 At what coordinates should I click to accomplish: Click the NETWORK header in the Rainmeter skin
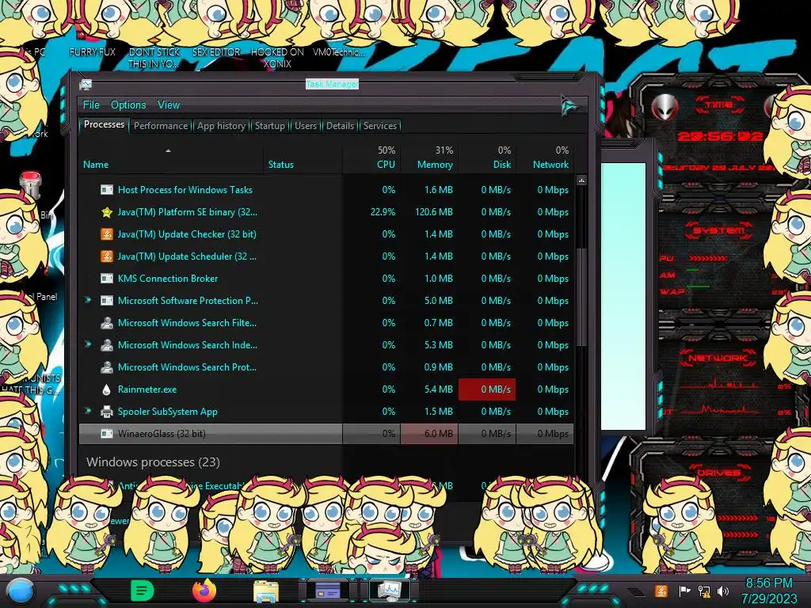(x=718, y=358)
